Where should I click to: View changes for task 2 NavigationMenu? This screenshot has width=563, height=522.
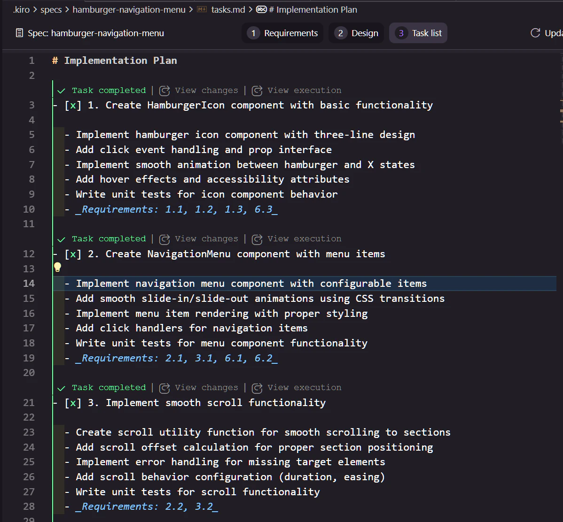206,239
